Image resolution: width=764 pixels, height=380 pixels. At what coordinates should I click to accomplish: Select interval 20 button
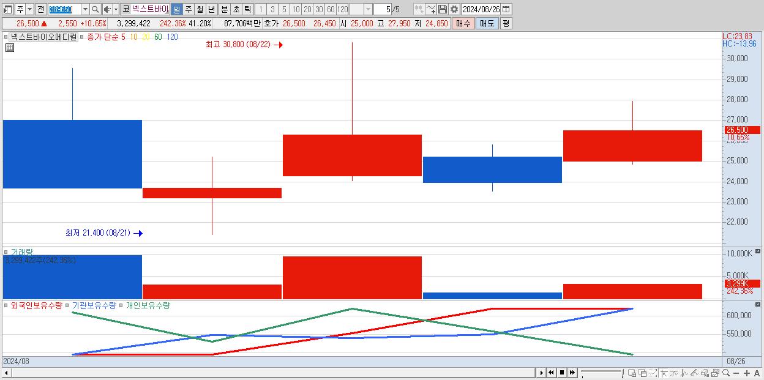(307, 9)
